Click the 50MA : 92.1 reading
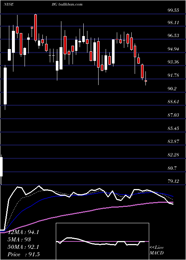The height and width of the screenshot is (260, 186). tap(23, 247)
